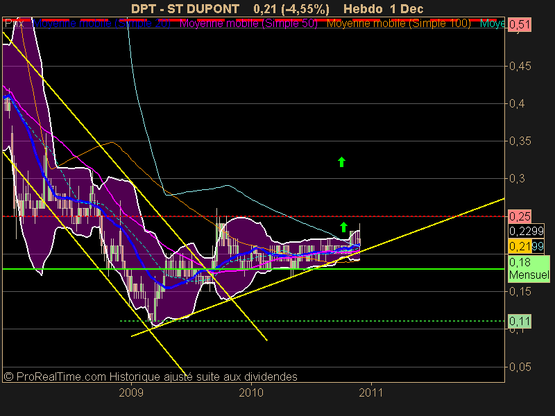Click the truncated cyan 'Moye' legend
The width and height of the screenshot is (555, 416).
tap(492, 24)
